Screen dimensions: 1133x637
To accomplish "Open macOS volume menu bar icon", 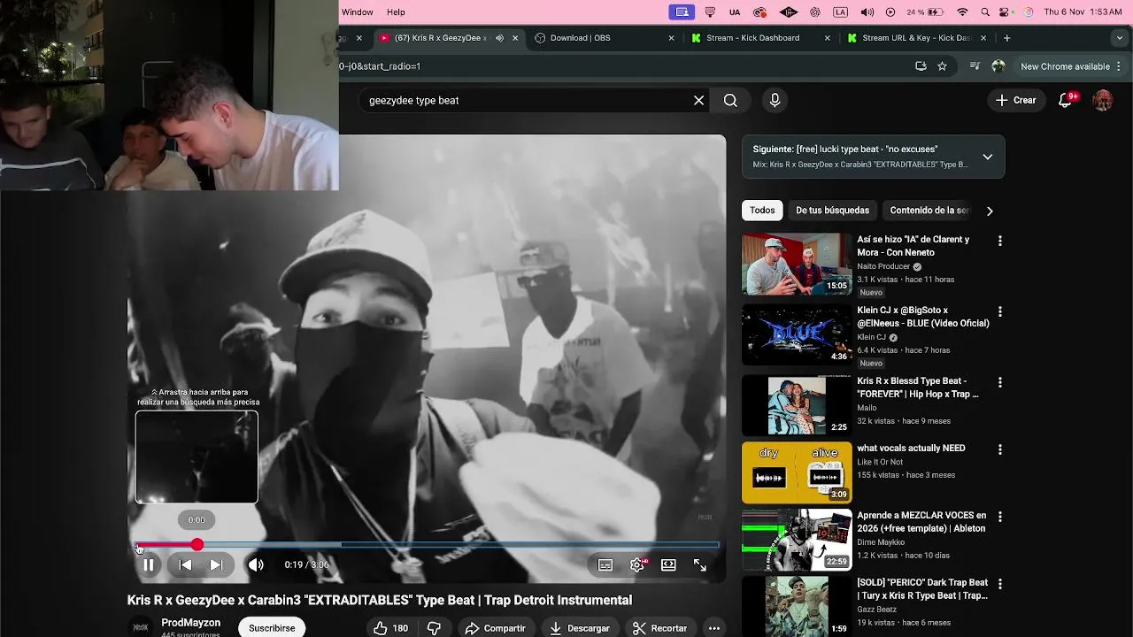I will (x=867, y=12).
